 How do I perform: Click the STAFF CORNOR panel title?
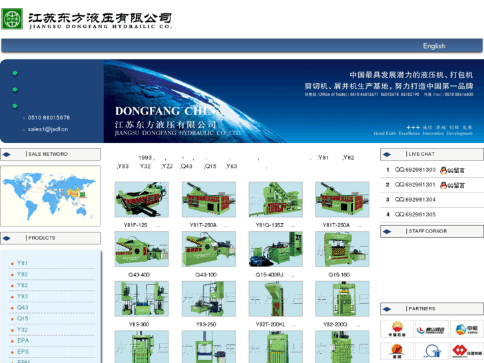(x=427, y=231)
